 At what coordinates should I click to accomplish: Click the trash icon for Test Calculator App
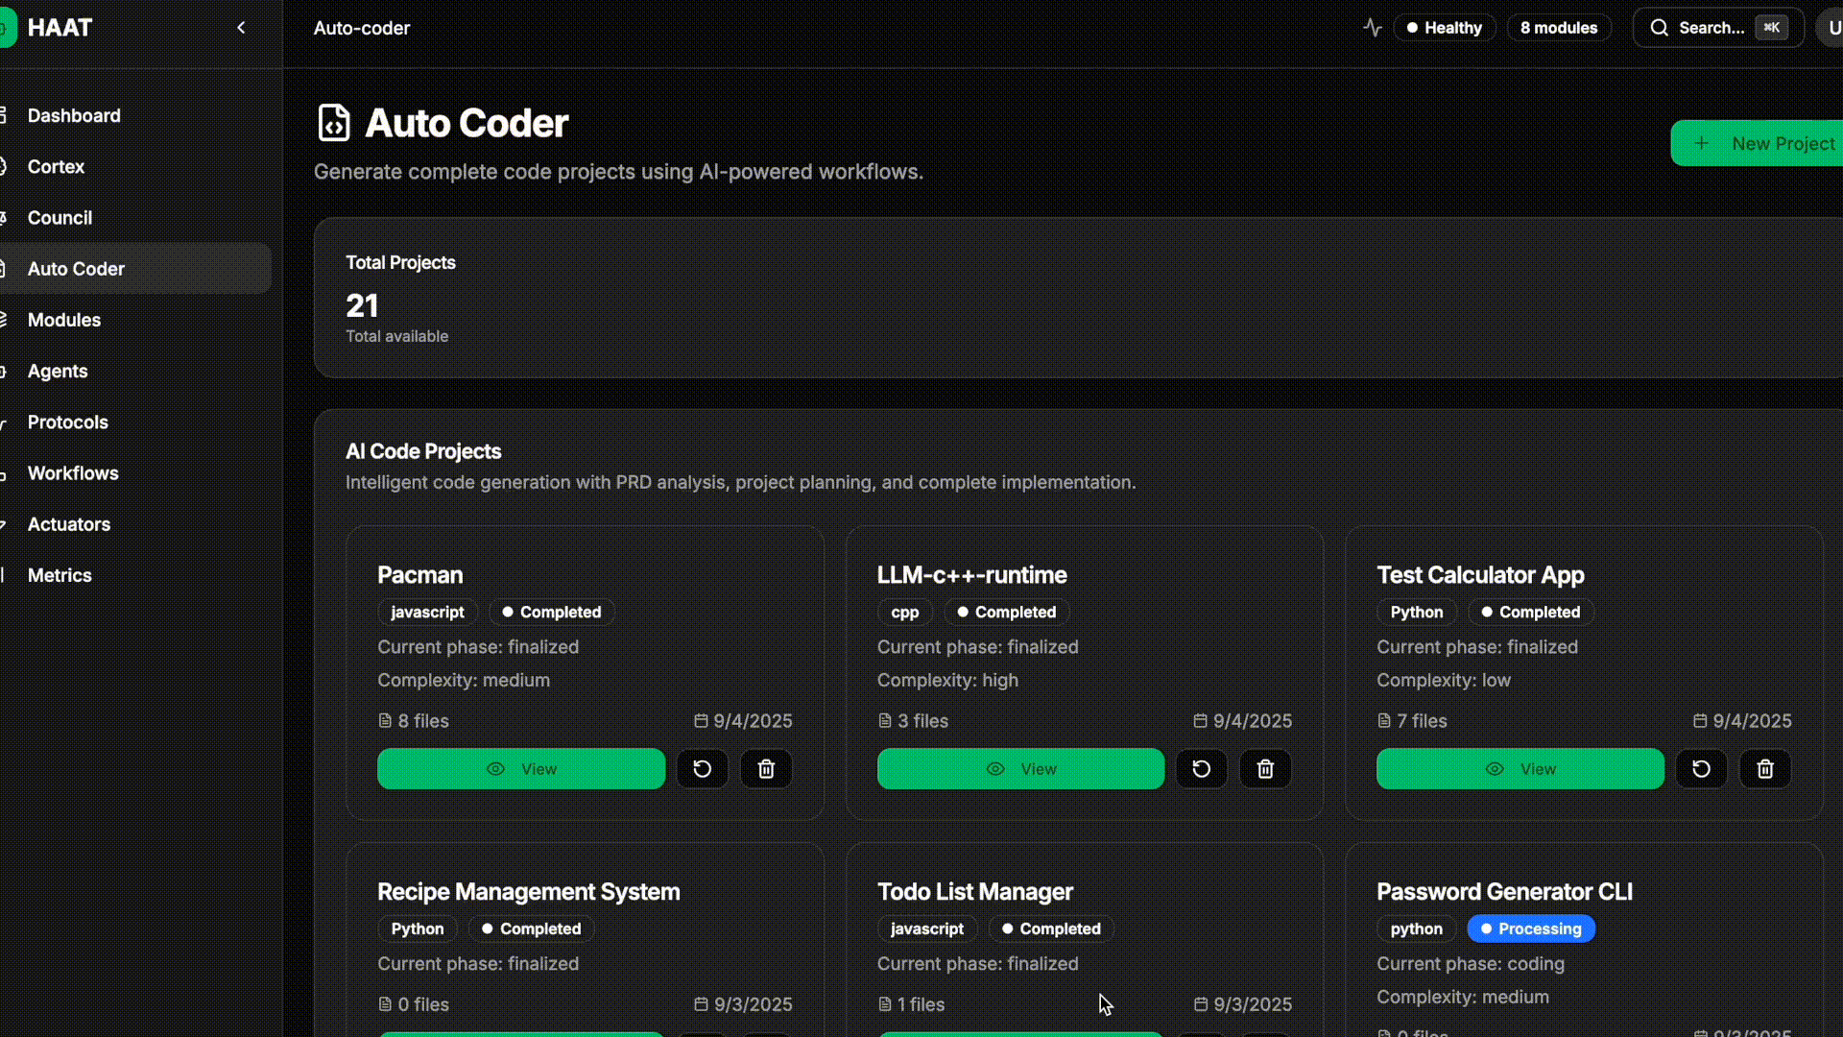tap(1764, 769)
